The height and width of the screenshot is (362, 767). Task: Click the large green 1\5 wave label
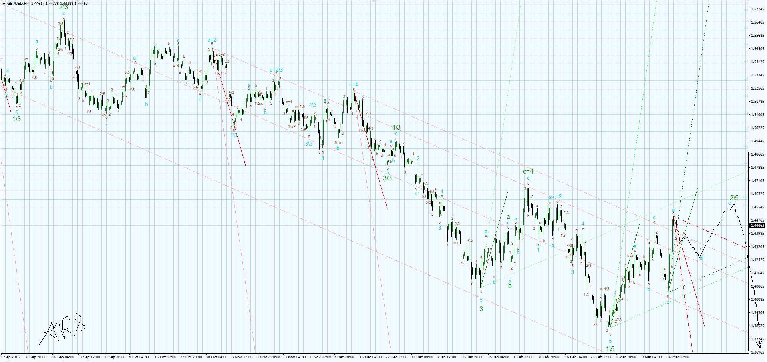[610, 349]
